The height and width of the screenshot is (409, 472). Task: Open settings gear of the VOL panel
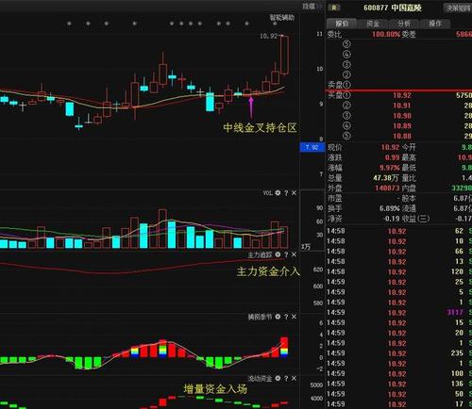click(278, 193)
